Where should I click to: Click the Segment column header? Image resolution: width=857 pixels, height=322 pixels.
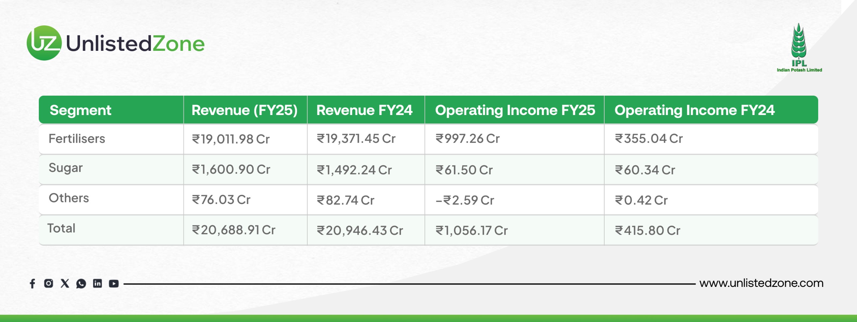(80, 110)
